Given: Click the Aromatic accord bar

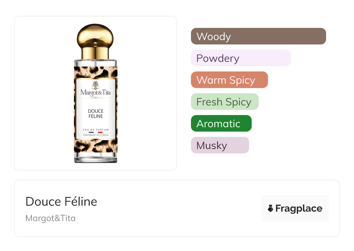Looking at the screenshot, I should pyautogui.click(x=221, y=123).
